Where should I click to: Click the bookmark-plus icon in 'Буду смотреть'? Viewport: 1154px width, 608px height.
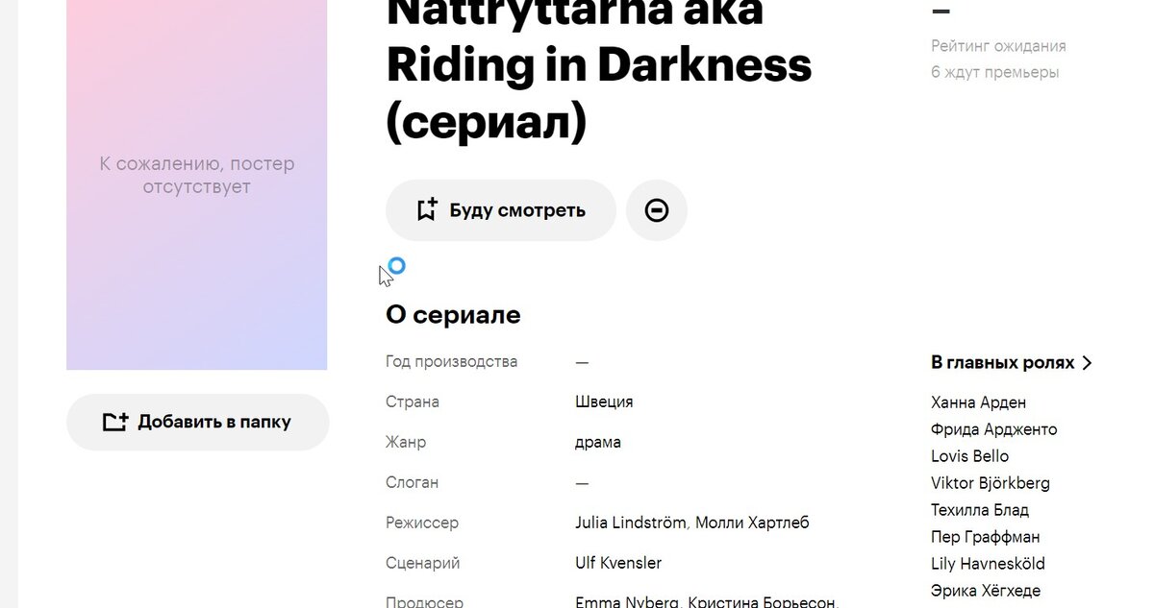click(427, 210)
